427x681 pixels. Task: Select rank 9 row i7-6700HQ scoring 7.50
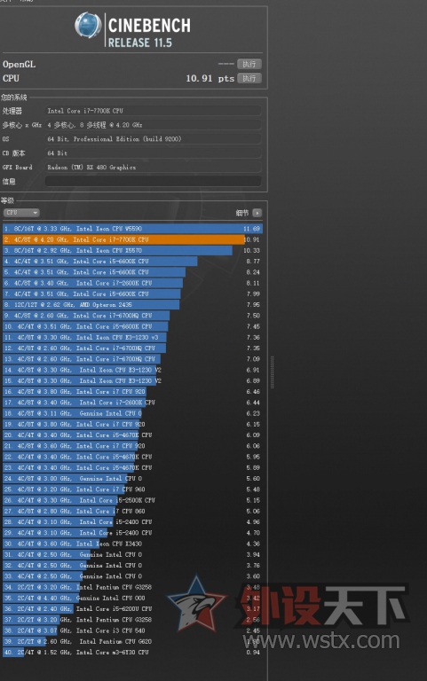click(x=132, y=316)
